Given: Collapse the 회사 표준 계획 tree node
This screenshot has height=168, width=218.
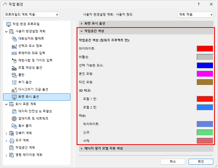Looking at the screenshot, I should (6, 104).
